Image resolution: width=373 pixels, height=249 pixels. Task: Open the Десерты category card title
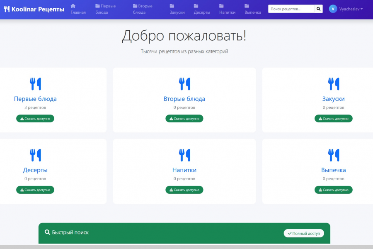(35, 170)
